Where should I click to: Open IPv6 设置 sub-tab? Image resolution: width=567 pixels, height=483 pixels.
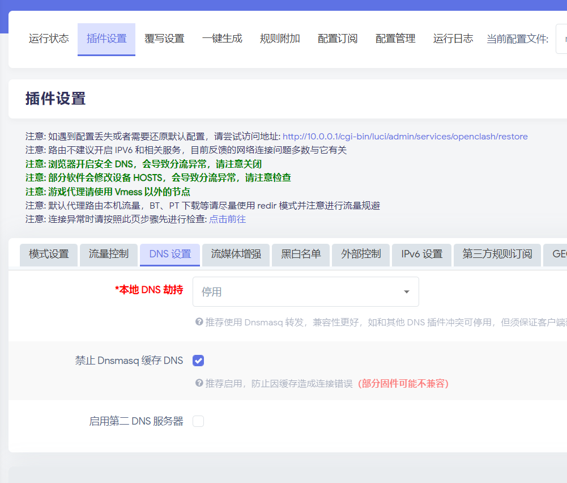coord(421,255)
